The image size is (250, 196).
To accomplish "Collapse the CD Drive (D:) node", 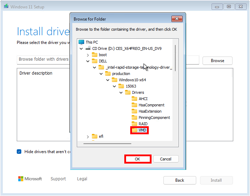I will pyautogui.click(x=81, y=48).
